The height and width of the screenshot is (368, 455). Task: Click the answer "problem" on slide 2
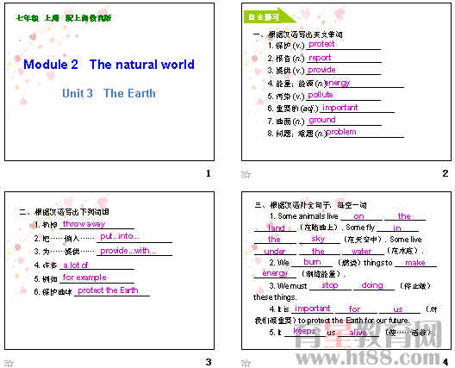tap(341, 132)
